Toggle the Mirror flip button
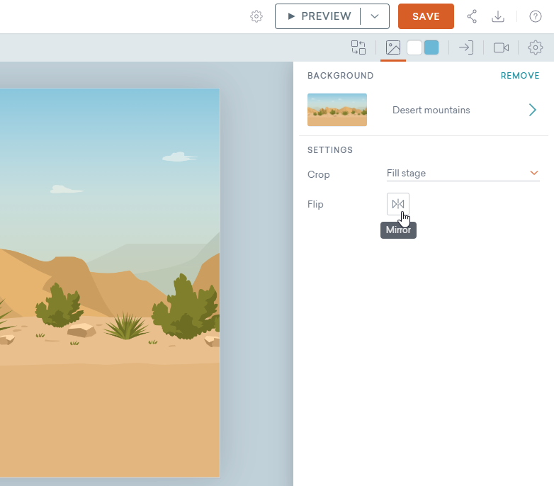Image resolution: width=554 pixels, height=486 pixels. point(398,204)
